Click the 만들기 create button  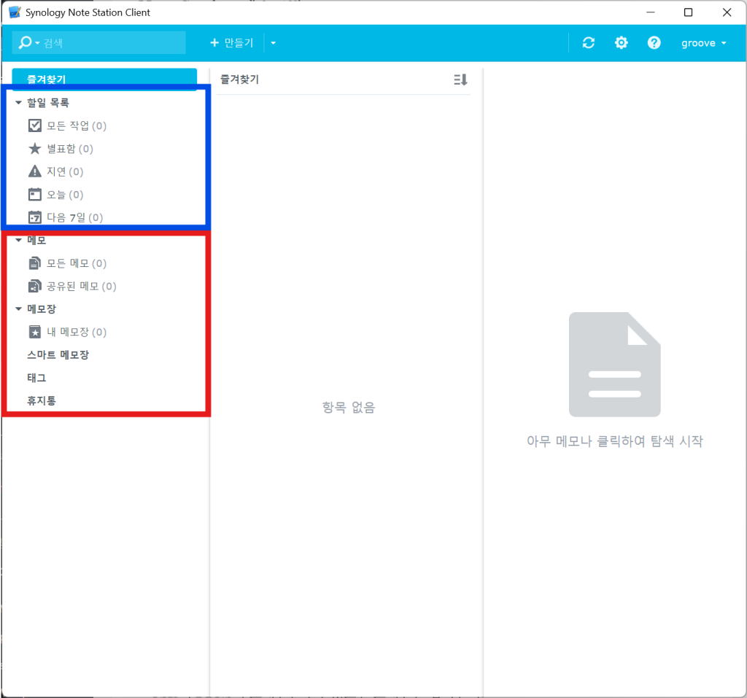(x=232, y=43)
